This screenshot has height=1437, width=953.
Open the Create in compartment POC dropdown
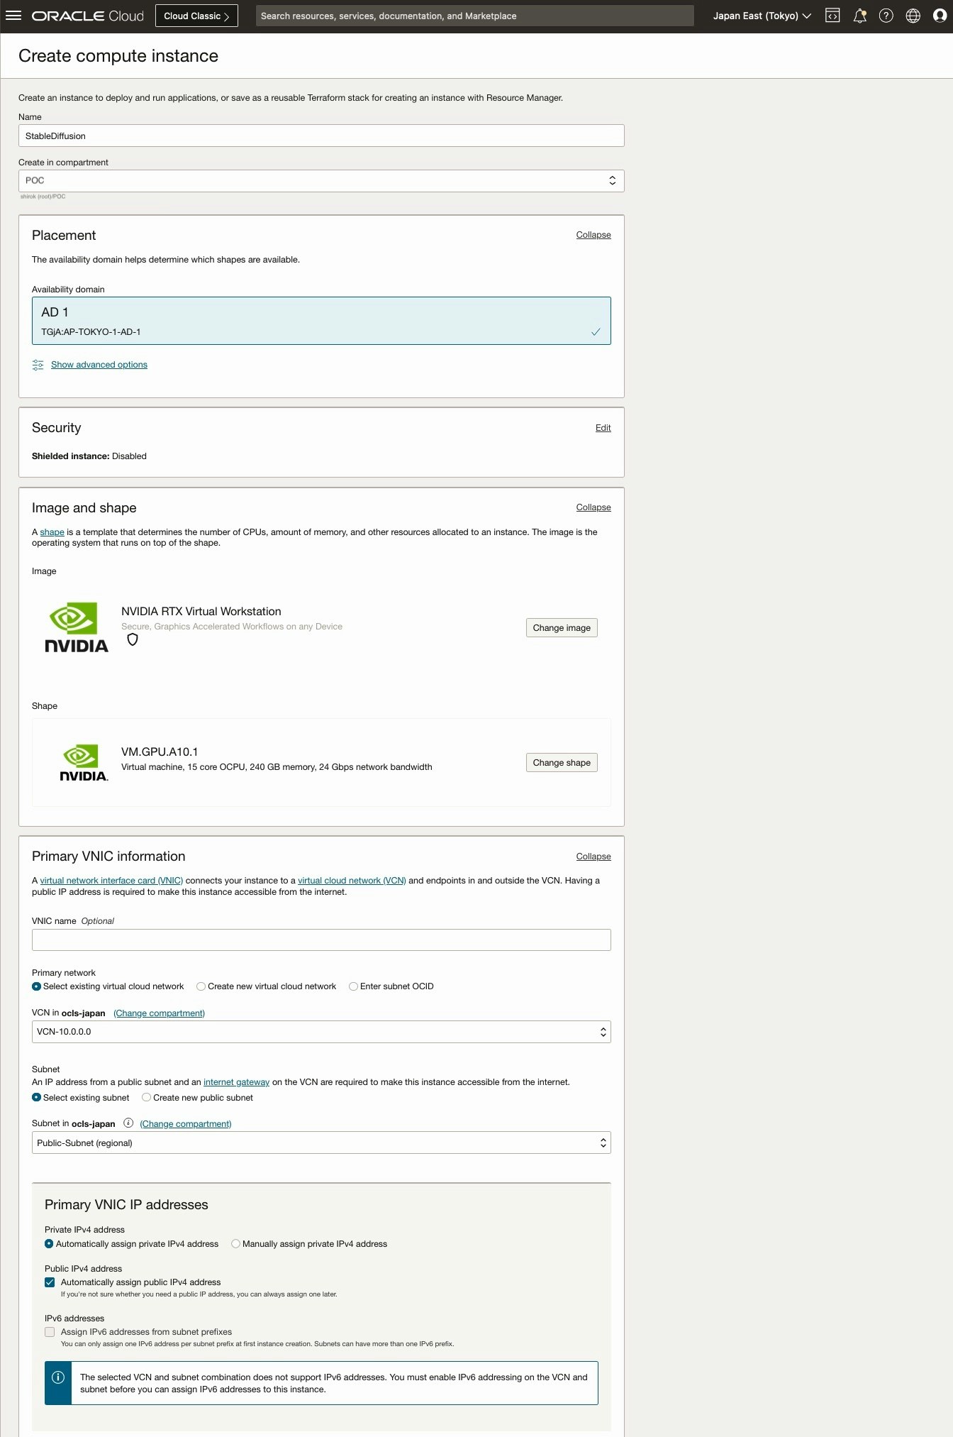[321, 181]
